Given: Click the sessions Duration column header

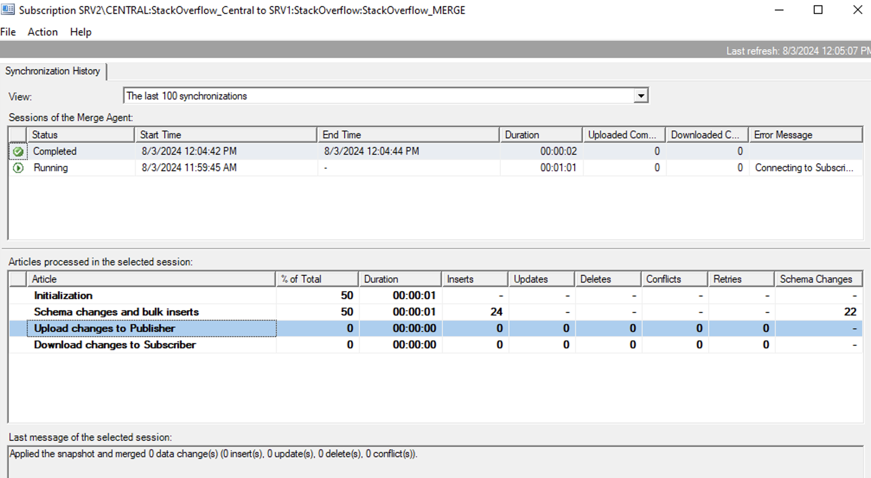Looking at the screenshot, I should click(x=541, y=135).
